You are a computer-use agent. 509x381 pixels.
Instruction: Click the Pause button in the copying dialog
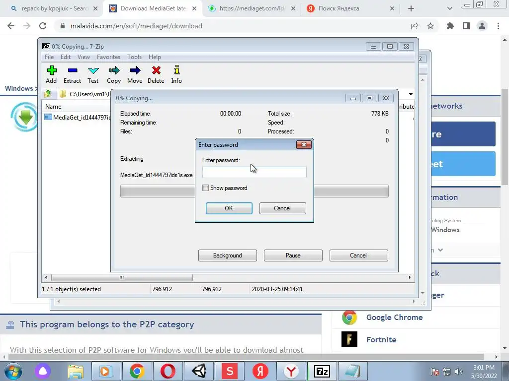[x=293, y=255]
